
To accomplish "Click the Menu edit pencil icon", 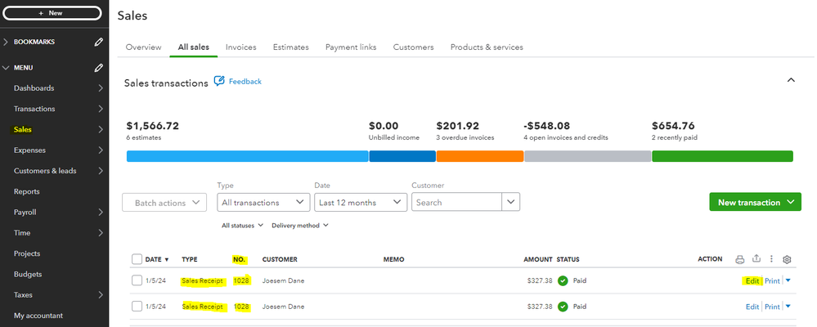I will (x=99, y=68).
